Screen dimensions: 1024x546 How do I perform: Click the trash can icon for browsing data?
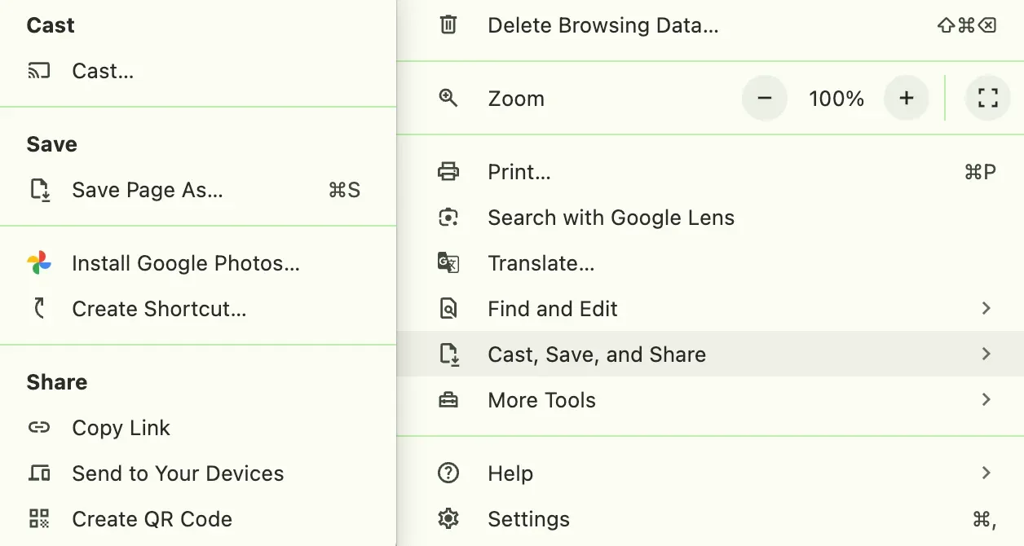click(x=448, y=25)
